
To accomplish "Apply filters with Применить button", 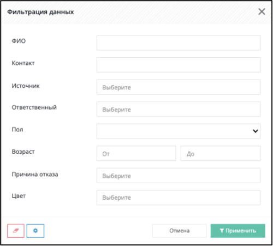I will pyautogui.click(x=238, y=231).
